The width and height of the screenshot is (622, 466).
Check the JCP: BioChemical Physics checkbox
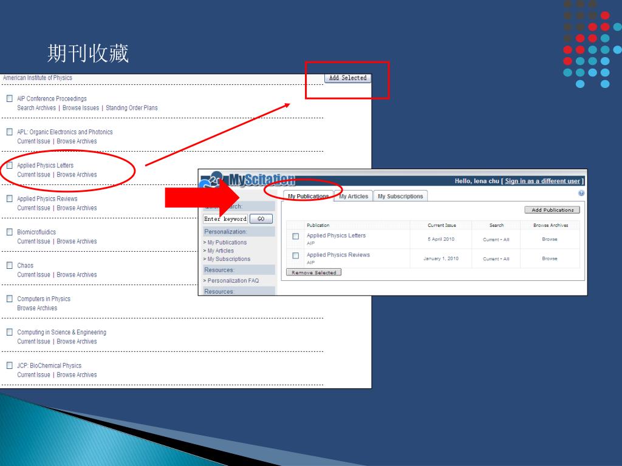pyautogui.click(x=10, y=365)
